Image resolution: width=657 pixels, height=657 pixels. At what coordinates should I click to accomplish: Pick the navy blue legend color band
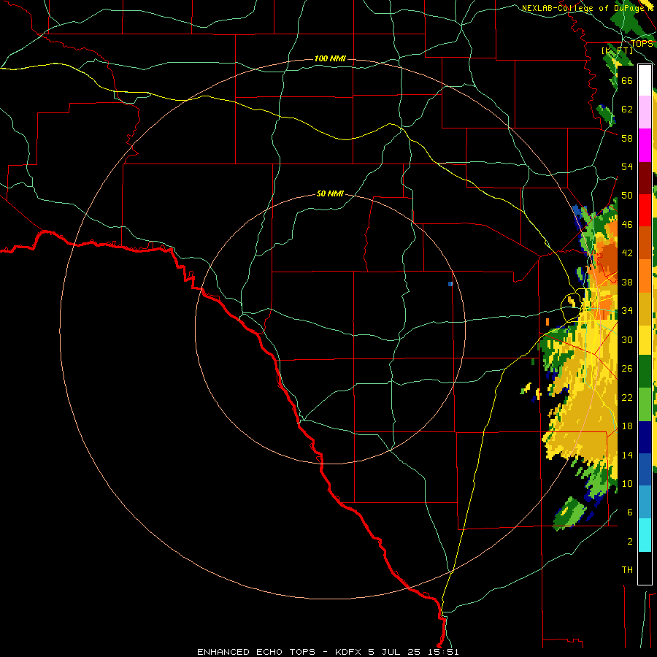(645, 437)
